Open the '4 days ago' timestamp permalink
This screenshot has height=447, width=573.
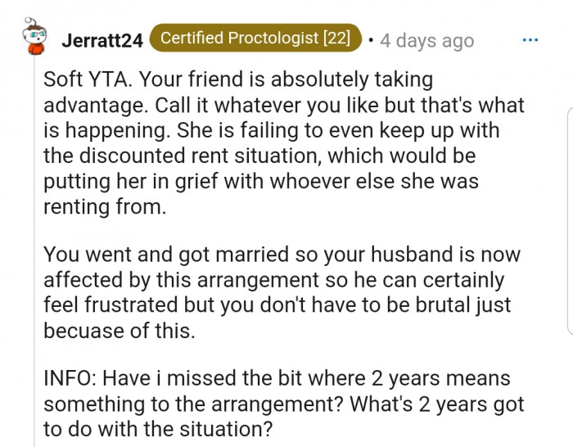pos(426,41)
